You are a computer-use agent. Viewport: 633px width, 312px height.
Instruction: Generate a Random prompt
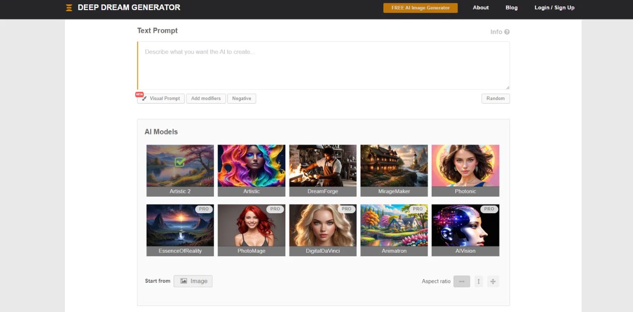[x=495, y=98]
